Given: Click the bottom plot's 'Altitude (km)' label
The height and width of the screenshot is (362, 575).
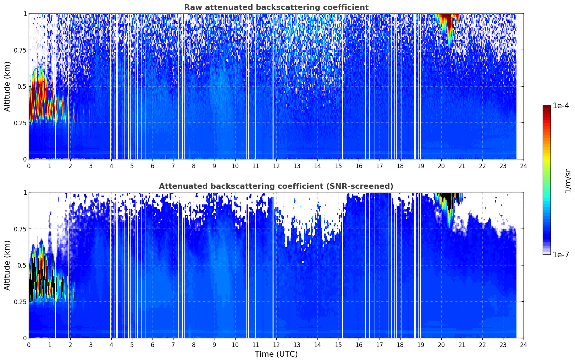Looking at the screenshot, I should [x=7, y=265].
